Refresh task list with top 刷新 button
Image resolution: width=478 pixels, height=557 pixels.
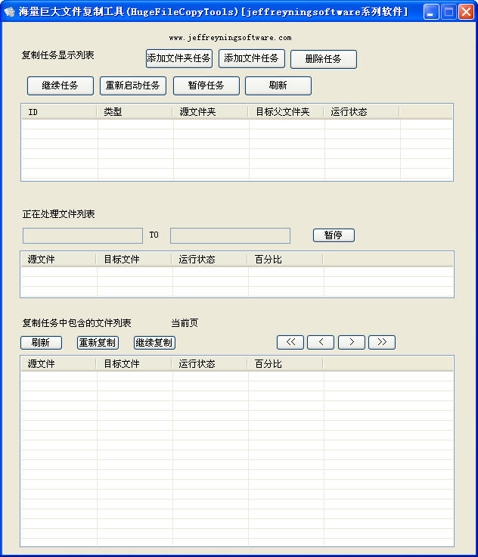pos(278,86)
